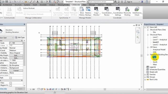Screen dimensions: 168x94
Task: Click the Detail Level icon in view control bar
Action: [x=39, y=89]
